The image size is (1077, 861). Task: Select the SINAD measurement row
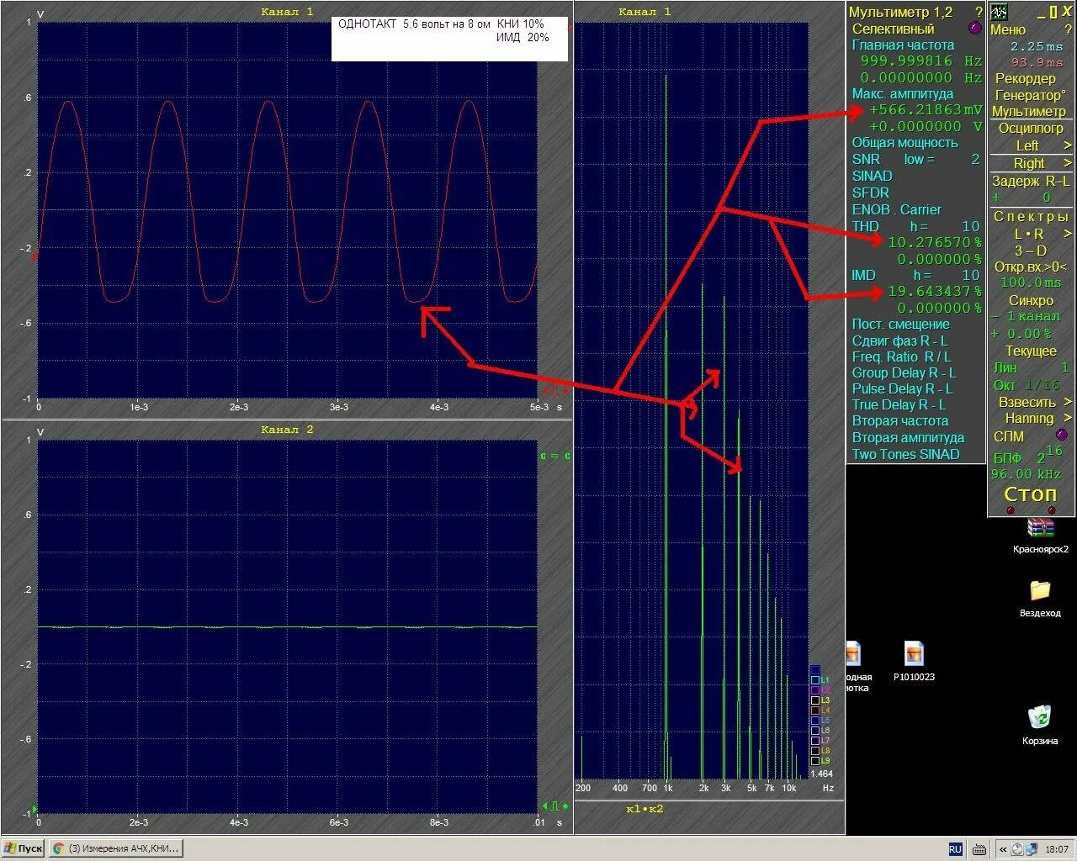coord(872,176)
